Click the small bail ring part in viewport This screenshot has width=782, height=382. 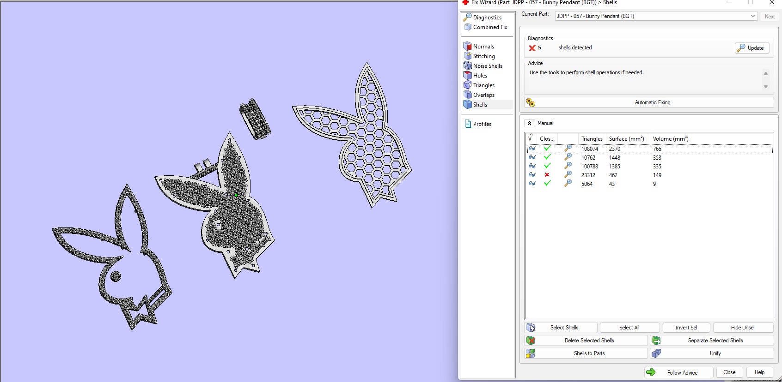[x=255, y=119]
